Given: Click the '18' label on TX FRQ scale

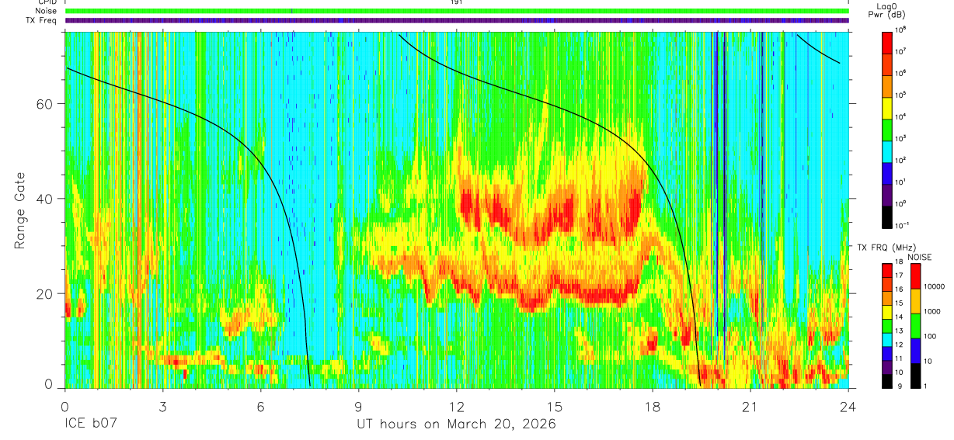Looking at the screenshot, I should pyautogui.click(x=899, y=262).
